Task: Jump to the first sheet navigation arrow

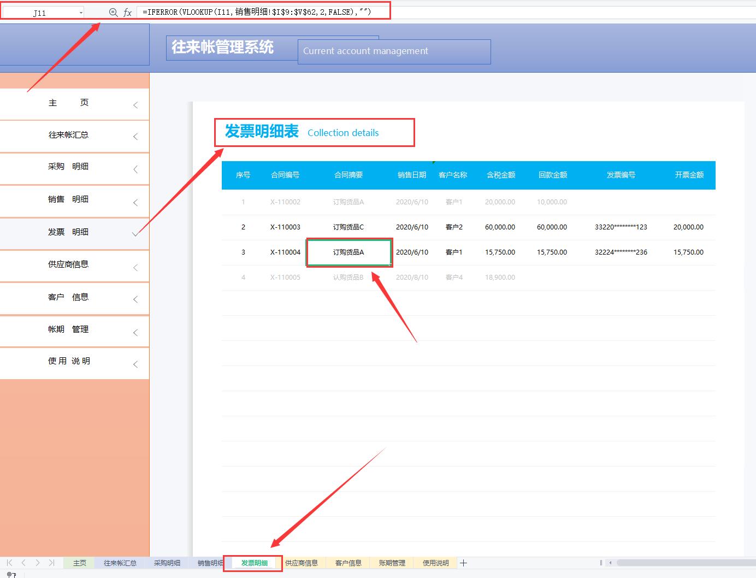Action: pos(8,562)
